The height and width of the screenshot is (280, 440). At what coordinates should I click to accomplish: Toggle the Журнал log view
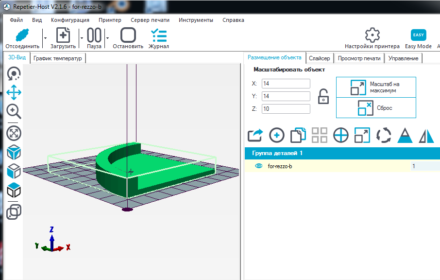[x=159, y=38]
